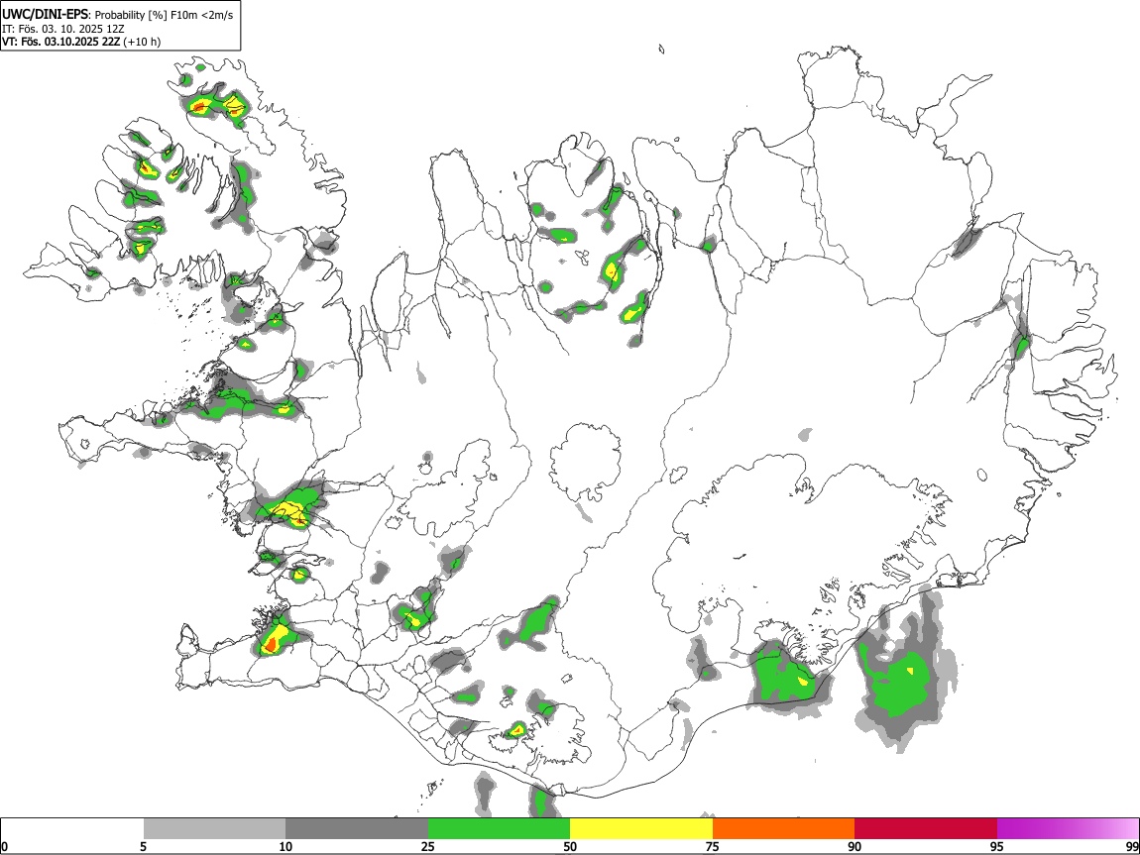Screen dimensions: 1140x855
Task: Click the light gray 5-10% legend swatch
Action: tap(214, 828)
